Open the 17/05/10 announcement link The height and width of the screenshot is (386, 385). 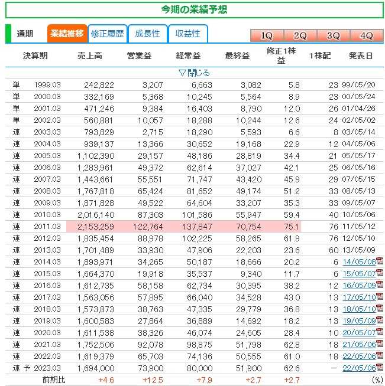(x=359, y=297)
